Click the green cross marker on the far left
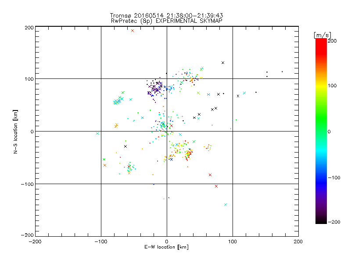 (97, 134)
